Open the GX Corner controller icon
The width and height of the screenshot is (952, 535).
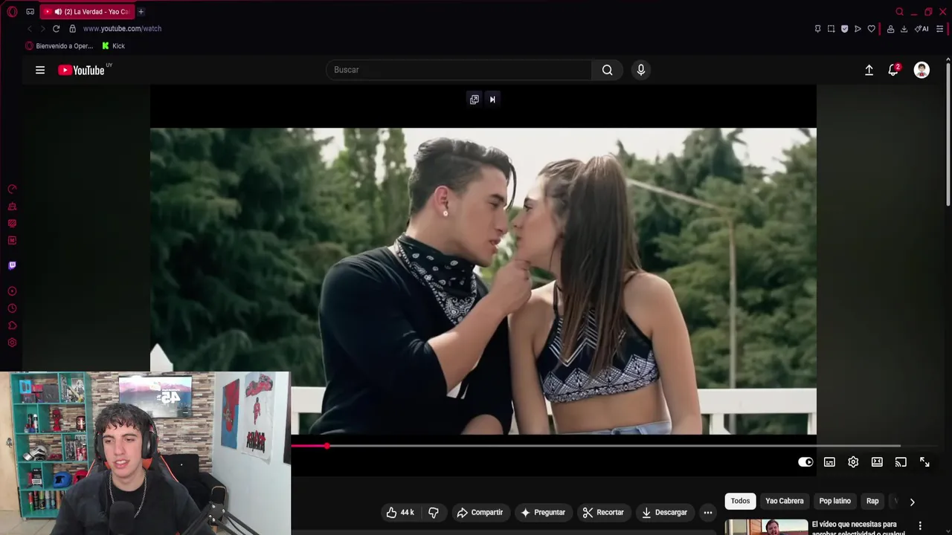tap(30, 12)
